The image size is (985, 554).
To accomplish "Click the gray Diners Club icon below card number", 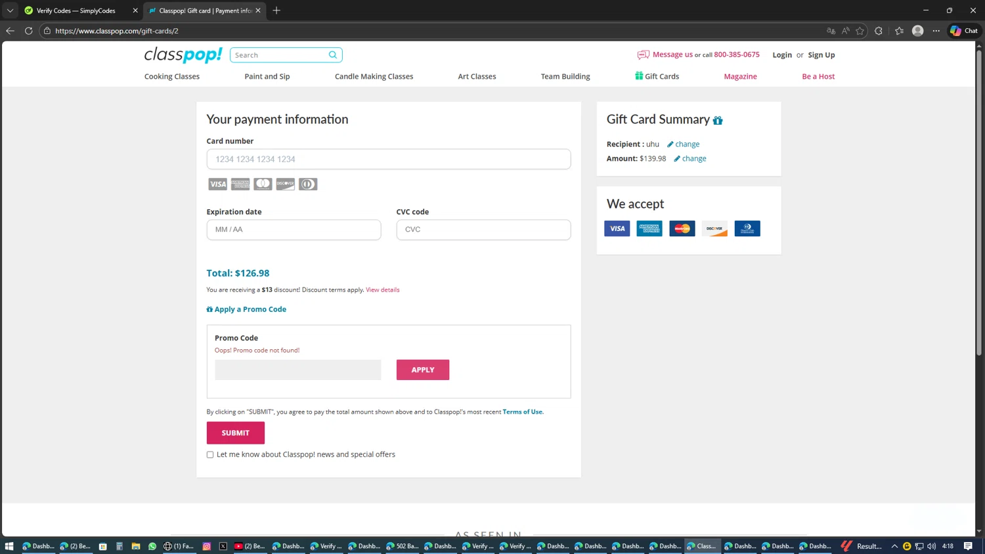I will pyautogui.click(x=308, y=184).
